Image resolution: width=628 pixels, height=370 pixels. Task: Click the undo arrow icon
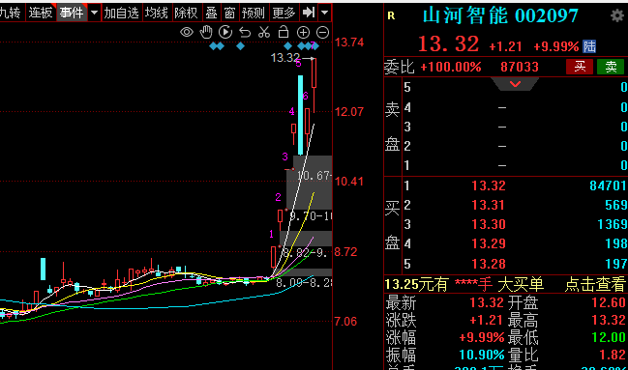[x=245, y=32]
